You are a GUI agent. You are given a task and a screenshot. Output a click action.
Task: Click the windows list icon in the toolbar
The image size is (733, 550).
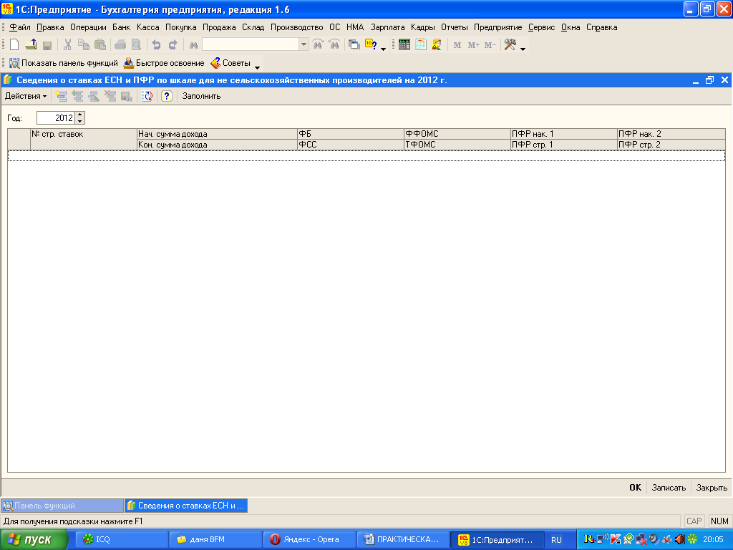354,45
